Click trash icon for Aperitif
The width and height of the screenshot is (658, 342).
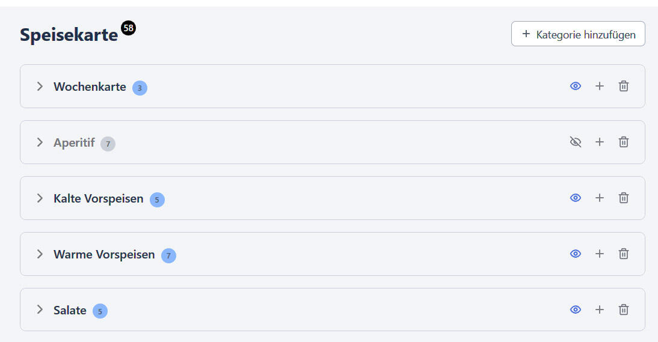624,142
